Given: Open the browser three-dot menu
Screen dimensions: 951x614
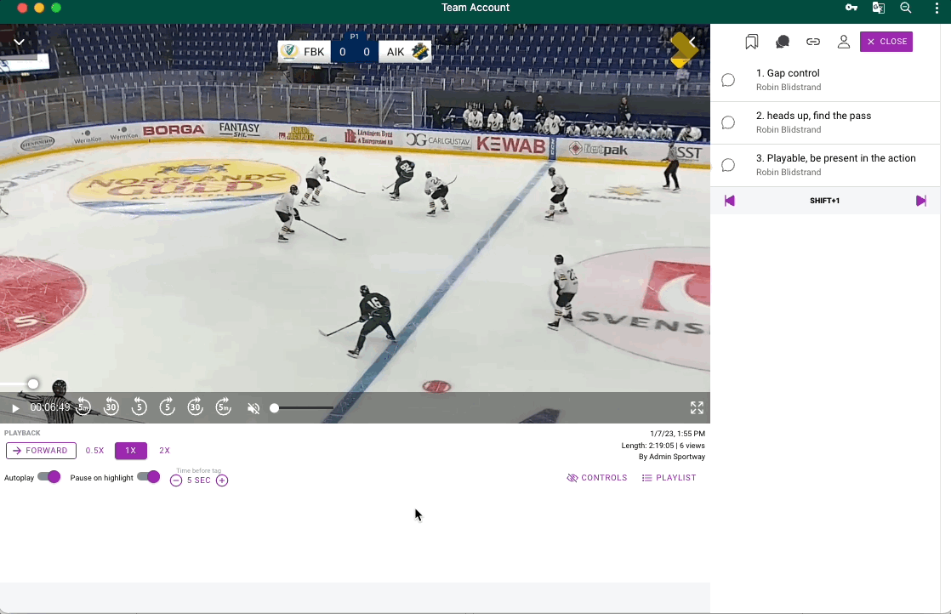Looking at the screenshot, I should [x=937, y=8].
